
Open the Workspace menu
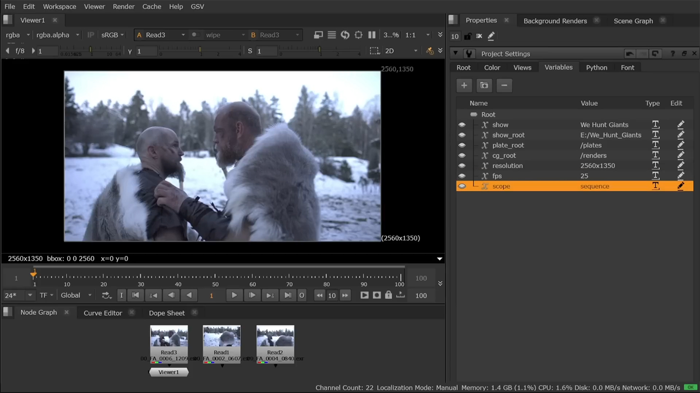pos(59,6)
